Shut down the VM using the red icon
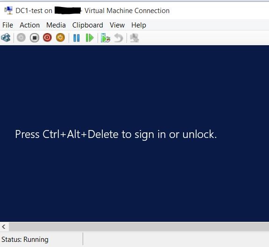The width and height of the screenshot is (269, 247). click(x=47, y=38)
